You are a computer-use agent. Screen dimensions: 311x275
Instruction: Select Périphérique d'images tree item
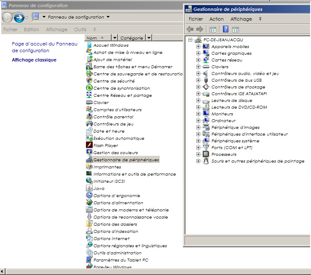pyautogui.click(x=236, y=128)
